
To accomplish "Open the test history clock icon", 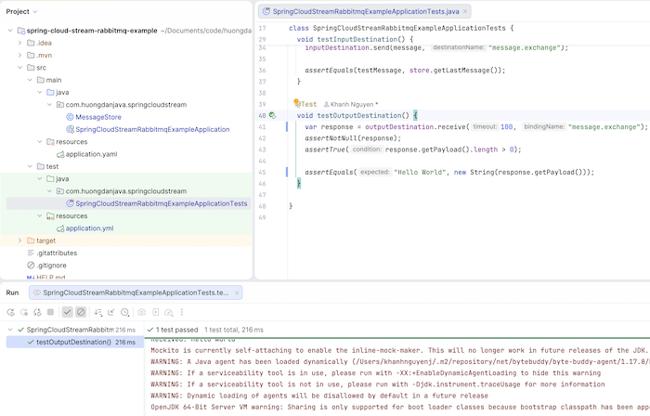I will click(124, 312).
